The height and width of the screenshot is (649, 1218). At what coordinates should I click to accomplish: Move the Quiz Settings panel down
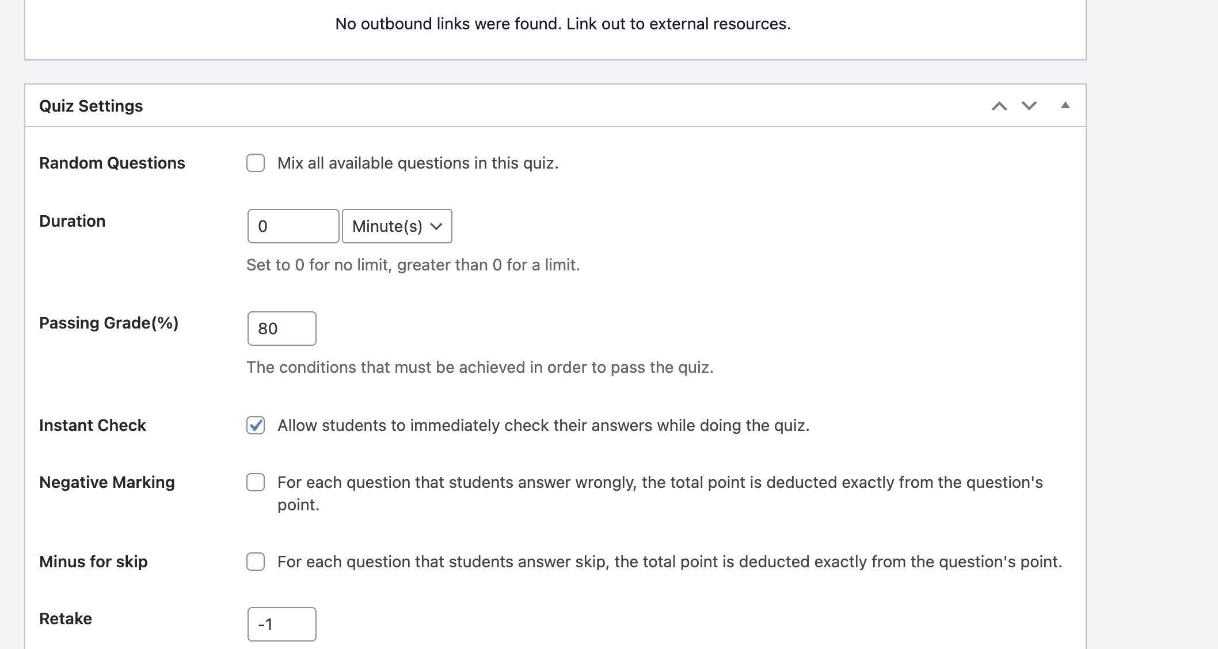tap(1029, 106)
